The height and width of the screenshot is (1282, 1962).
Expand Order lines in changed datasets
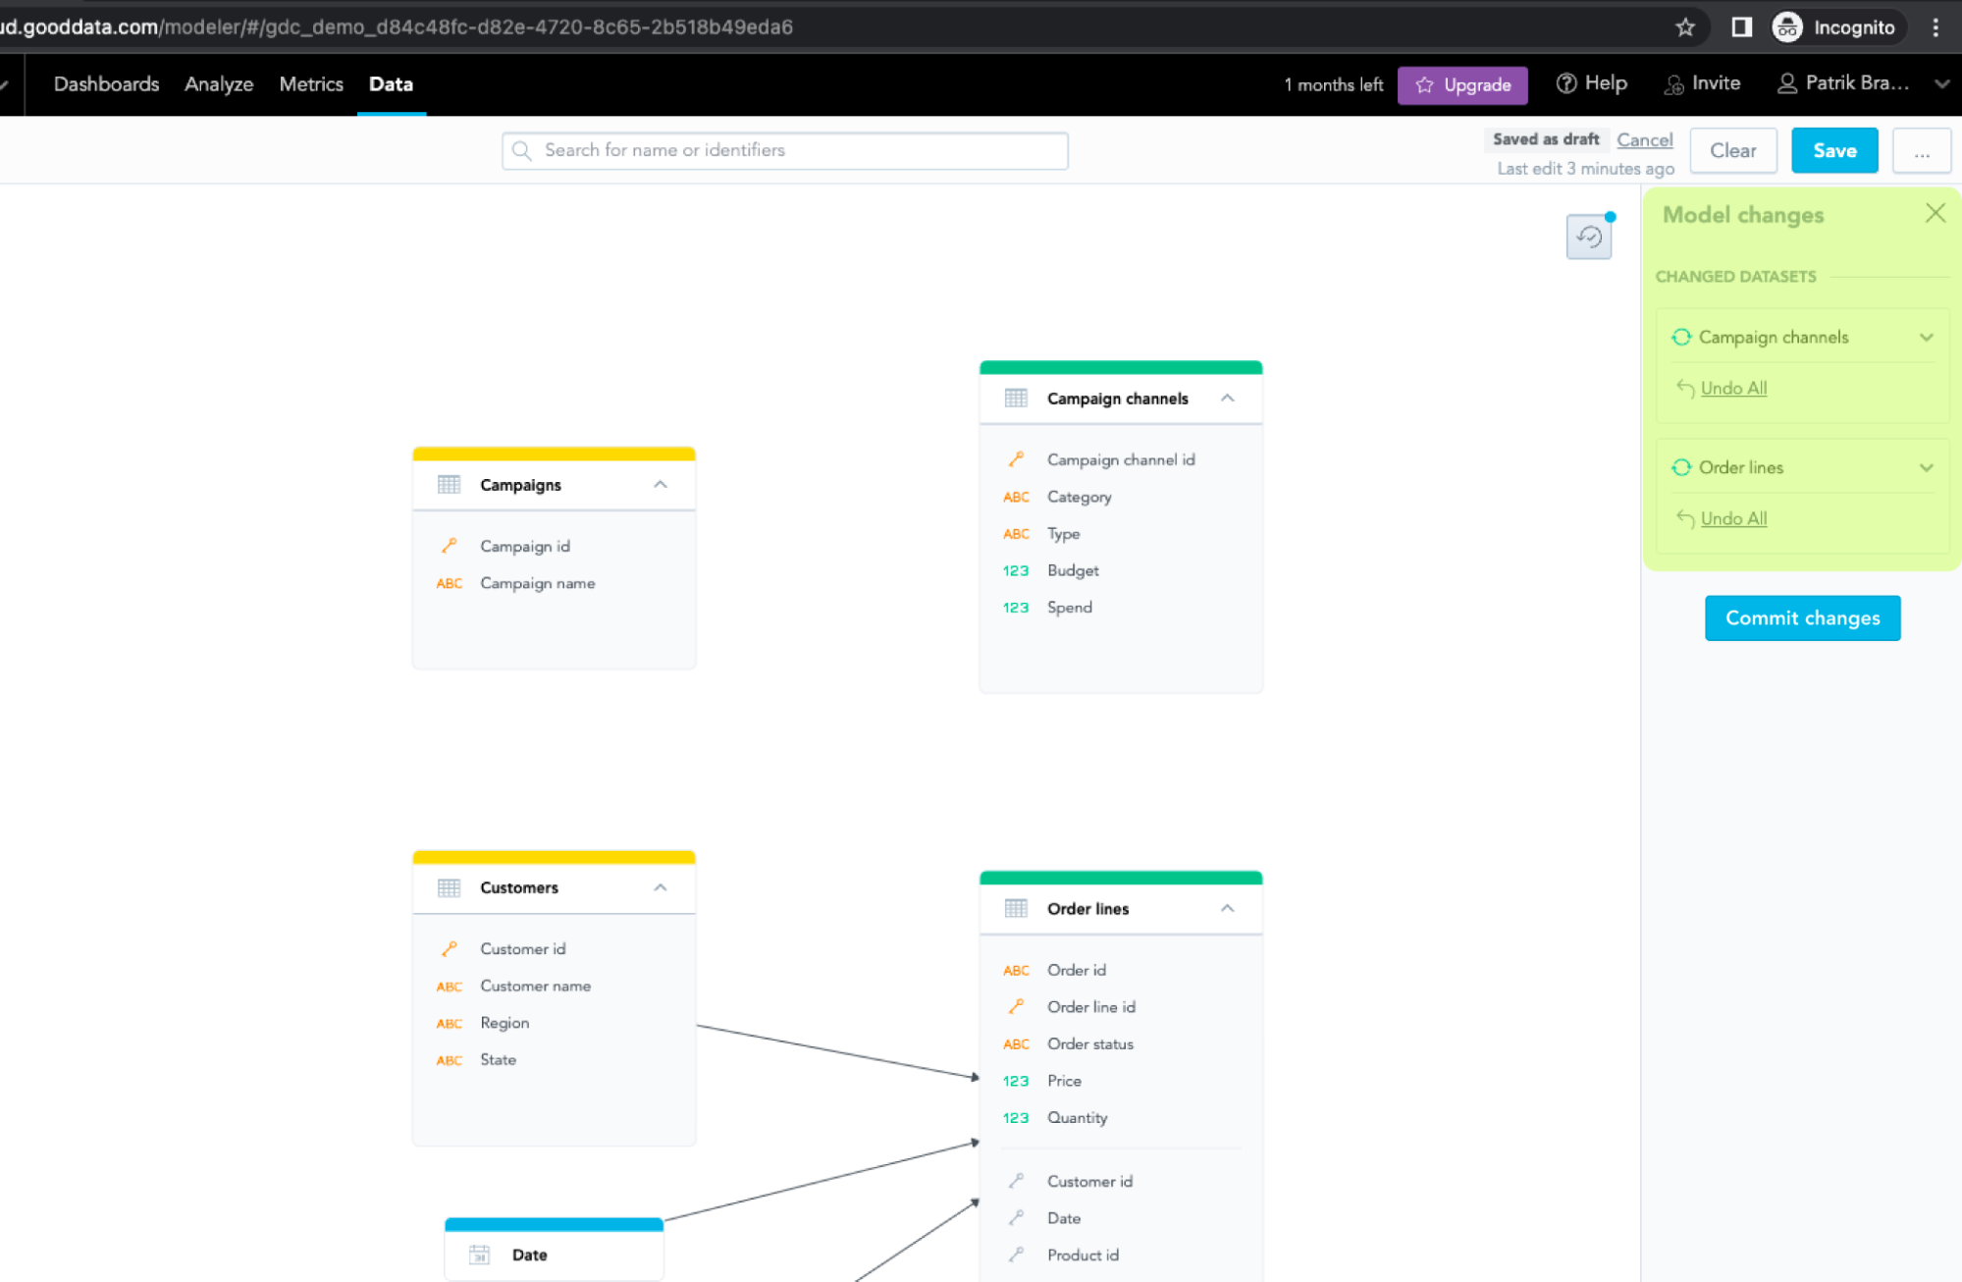point(1926,467)
